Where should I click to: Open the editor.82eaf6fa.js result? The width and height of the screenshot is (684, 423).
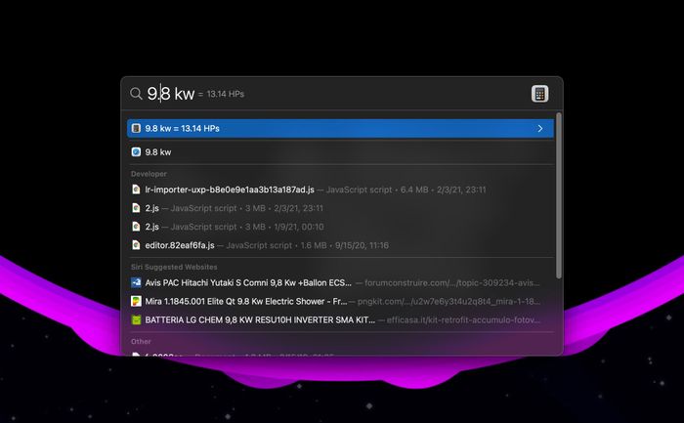point(340,245)
